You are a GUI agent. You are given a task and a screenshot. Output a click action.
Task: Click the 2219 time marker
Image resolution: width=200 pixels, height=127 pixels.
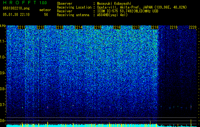coord(174,27)
